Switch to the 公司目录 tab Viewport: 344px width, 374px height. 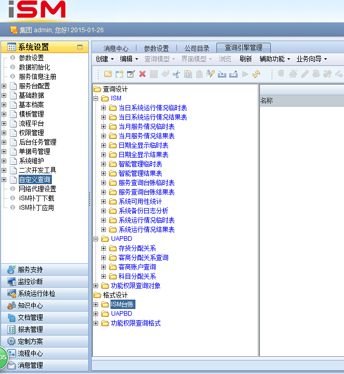(197, 48)
